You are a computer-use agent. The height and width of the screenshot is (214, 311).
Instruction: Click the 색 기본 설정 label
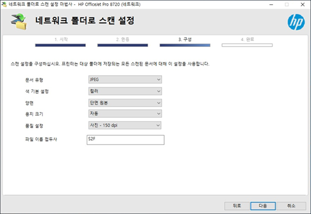(x=37, y=91)
